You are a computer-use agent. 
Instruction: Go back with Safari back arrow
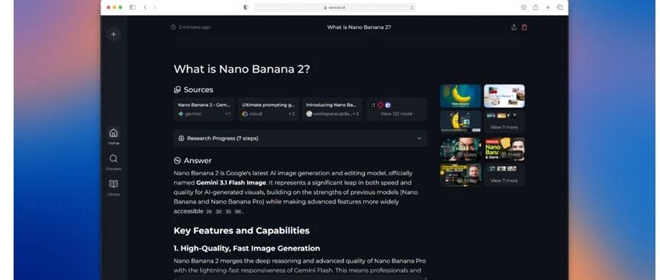[145, 7]
